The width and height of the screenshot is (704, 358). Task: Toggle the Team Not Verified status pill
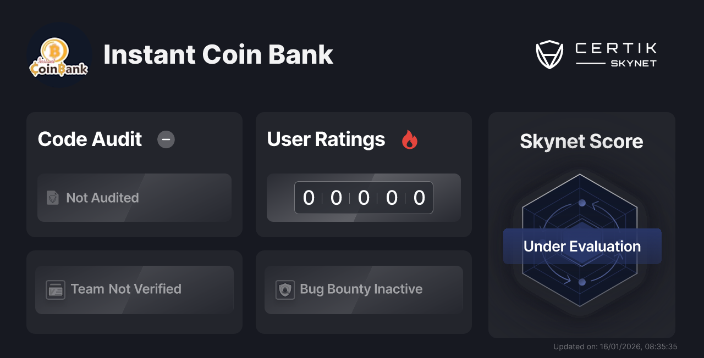[134, 289]
